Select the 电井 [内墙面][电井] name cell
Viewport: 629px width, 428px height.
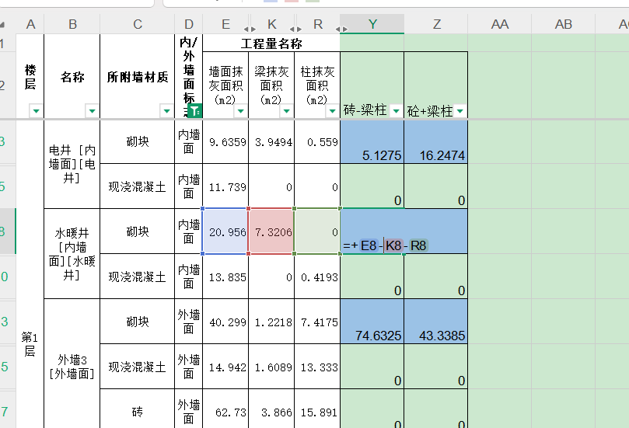pos(72,164)
